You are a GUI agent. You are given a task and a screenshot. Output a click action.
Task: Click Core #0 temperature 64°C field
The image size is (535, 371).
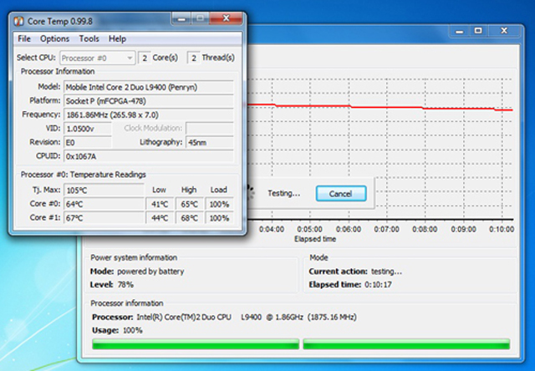coord(104,204)
